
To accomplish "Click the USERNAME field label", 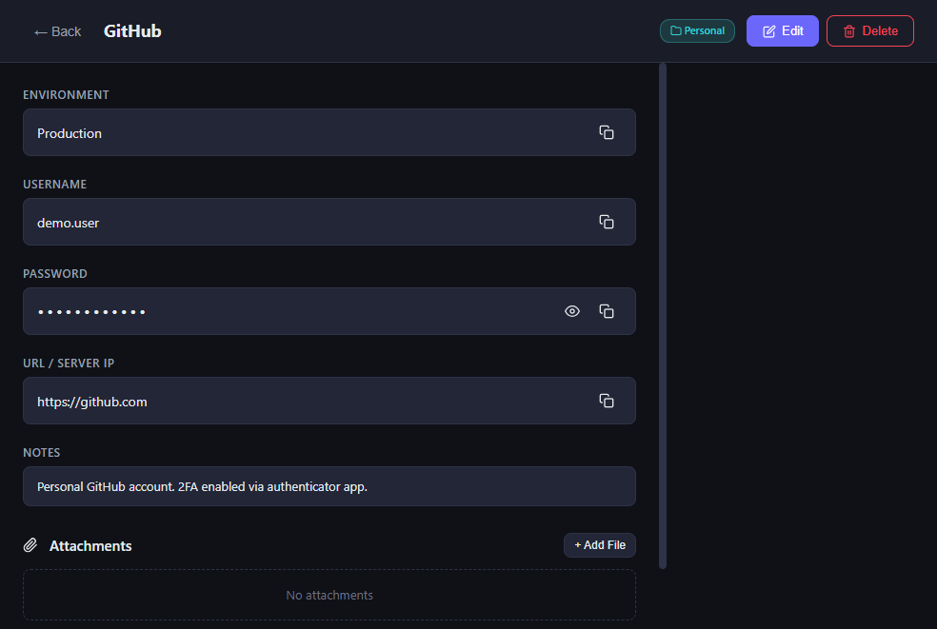I will tap(54, 185).
